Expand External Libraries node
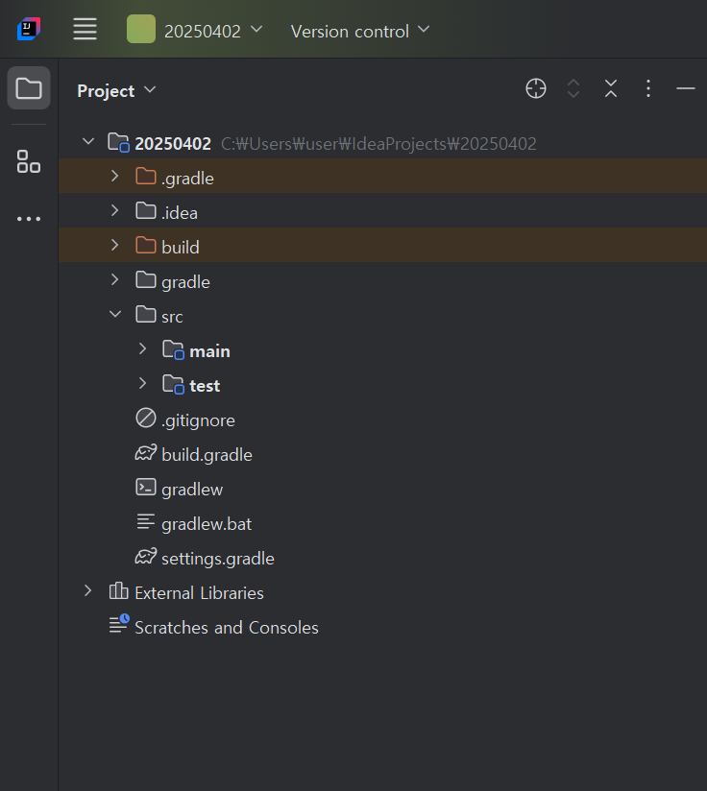This screenshot has height=791, width=707. click(88, 591)
